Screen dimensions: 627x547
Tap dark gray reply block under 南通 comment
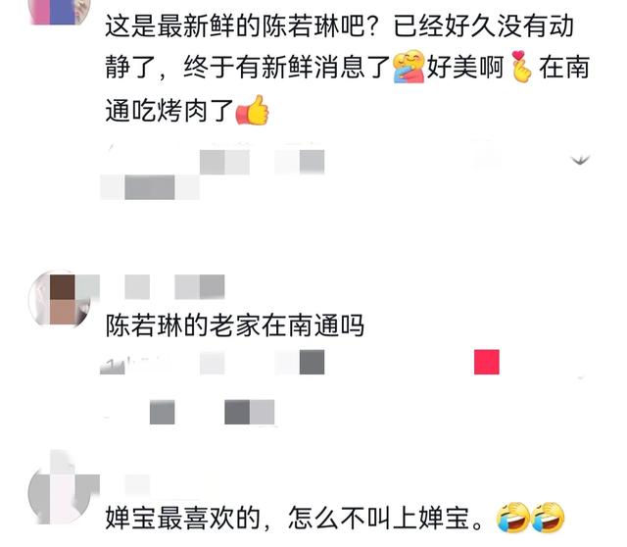click(312, 362)
